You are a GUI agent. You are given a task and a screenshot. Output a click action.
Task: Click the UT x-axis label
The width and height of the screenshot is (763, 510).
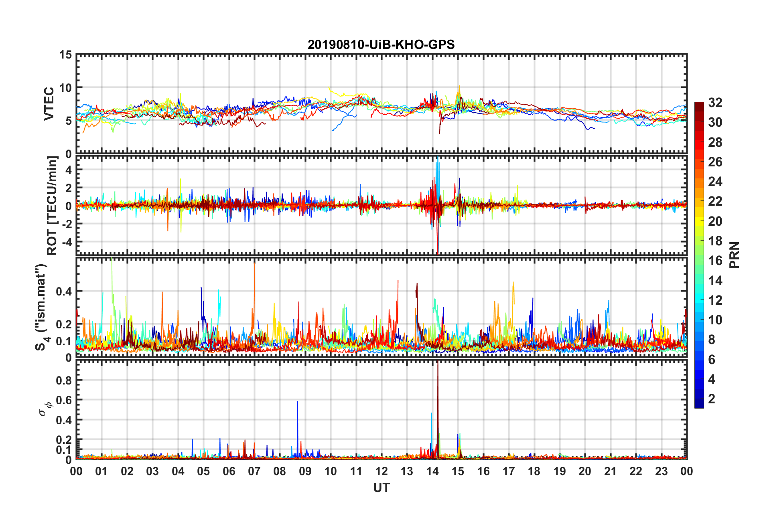pos(381,488)
